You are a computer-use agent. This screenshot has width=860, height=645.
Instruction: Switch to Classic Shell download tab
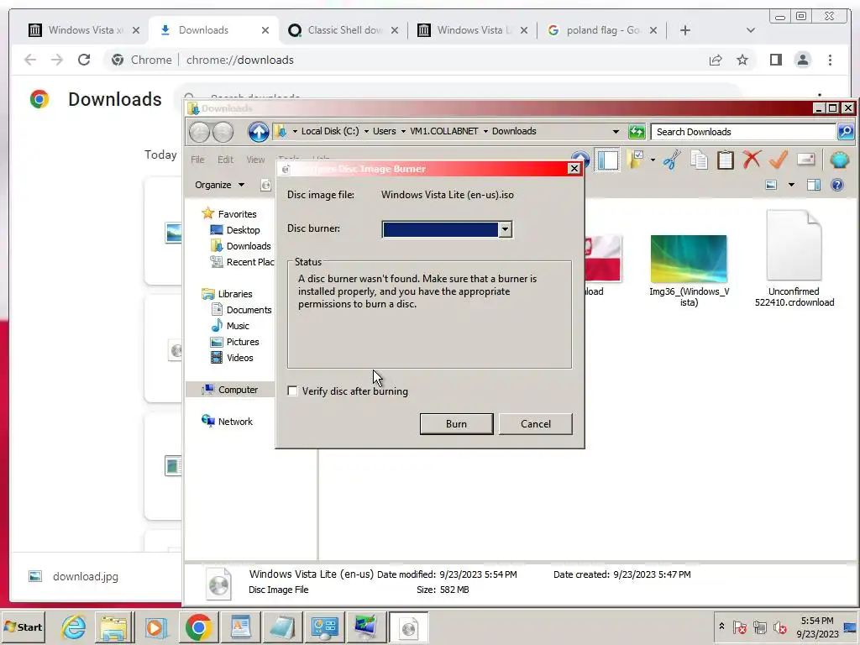coord(343,30)
